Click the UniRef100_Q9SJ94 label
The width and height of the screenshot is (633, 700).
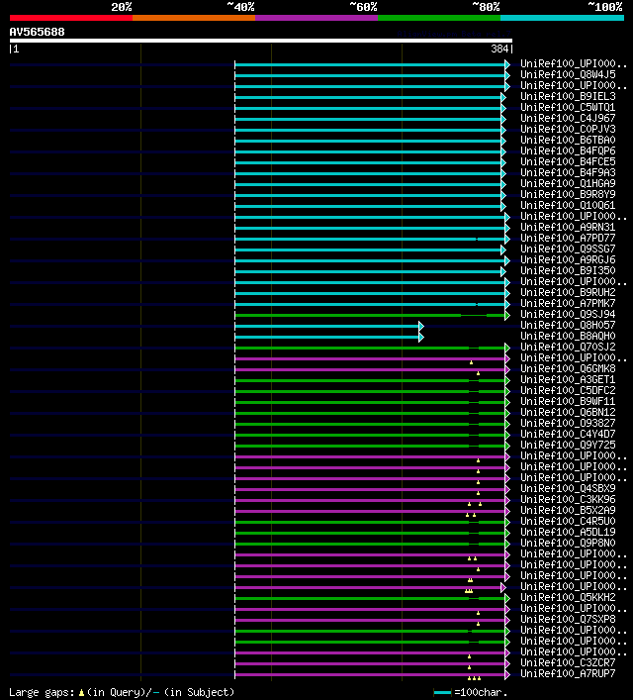pos(568,314)
